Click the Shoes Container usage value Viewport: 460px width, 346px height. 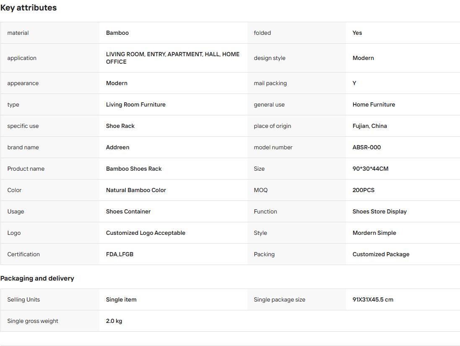tap(128, 212)
